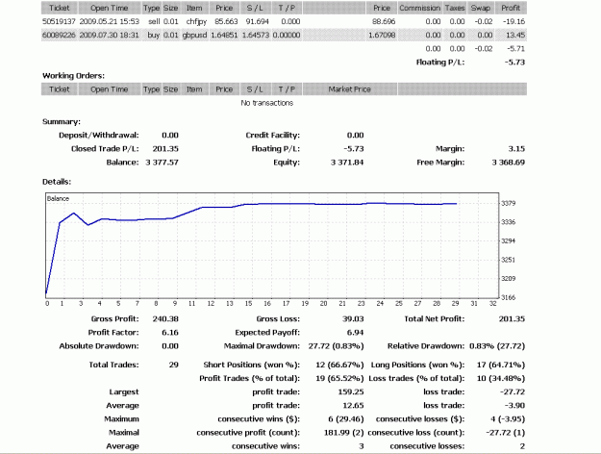Click the No transactions text
Image resolution: width=601 pixels, height=454 pixels.
[x=266, y=103]
